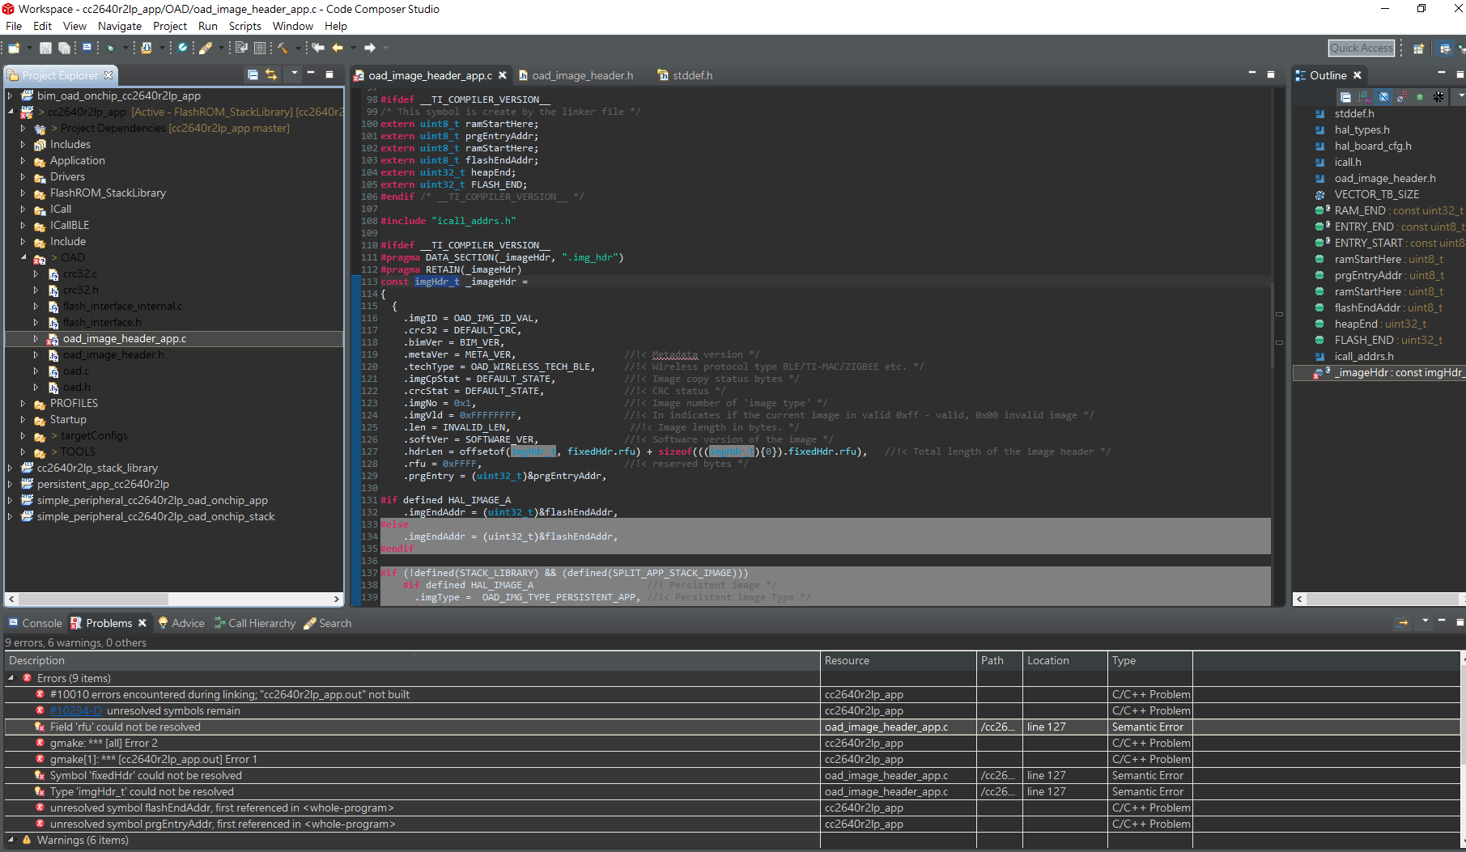Image resolution: width=1466 pixels, height=852 pixels.
Task: Collapse the Errors (9 items) group
Action: (11, 678)
